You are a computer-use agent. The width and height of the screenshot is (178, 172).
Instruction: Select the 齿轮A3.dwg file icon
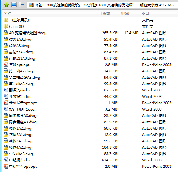tap(6, 45)
